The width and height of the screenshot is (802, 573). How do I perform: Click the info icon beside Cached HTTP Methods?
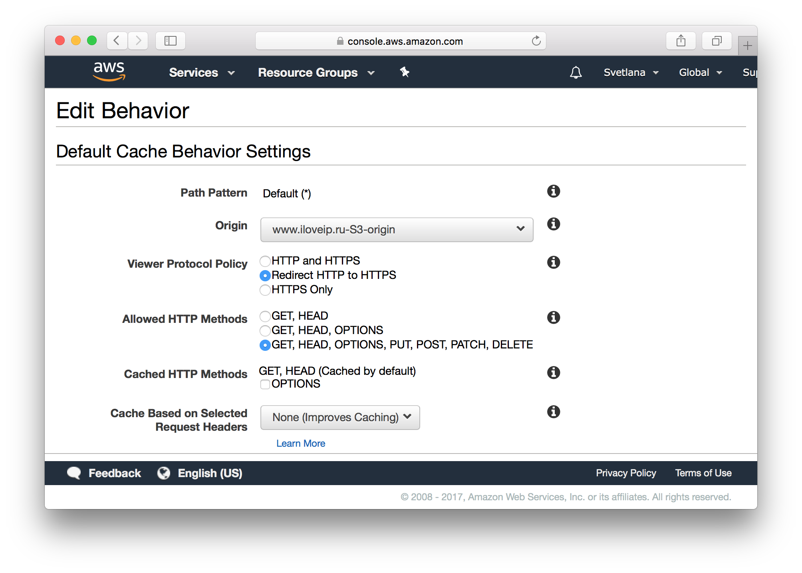click(x=553, y=372)
